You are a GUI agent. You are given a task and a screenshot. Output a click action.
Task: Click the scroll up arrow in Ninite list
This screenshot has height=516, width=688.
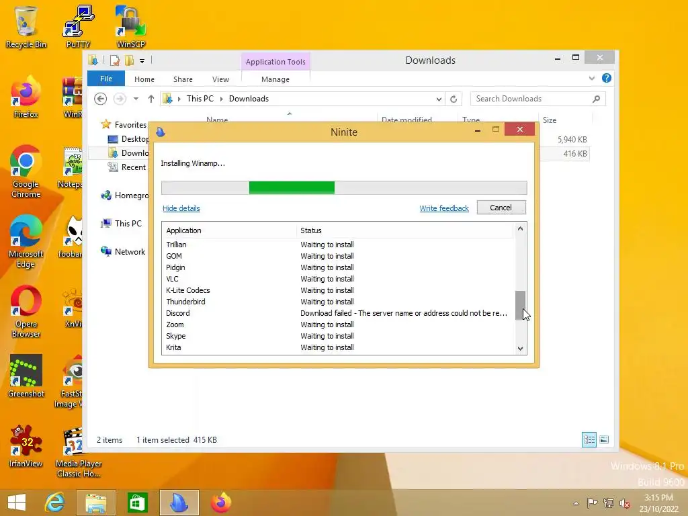point(520,228)
